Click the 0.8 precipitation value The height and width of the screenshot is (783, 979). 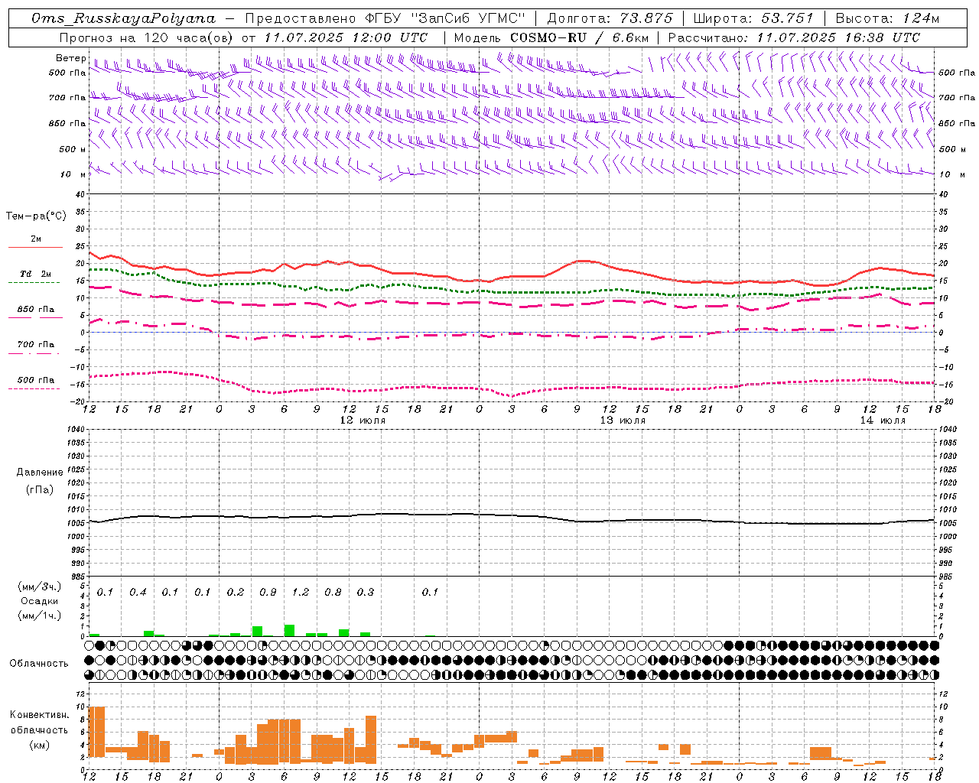click(x=333, y=592)
